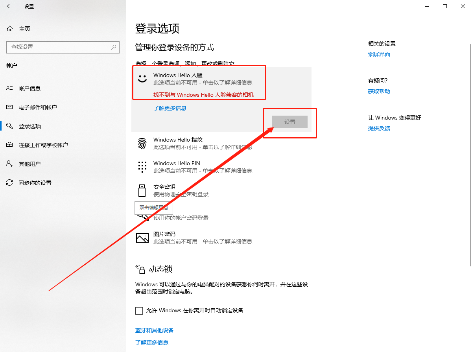
Task: Switch to 同步你的设置 section
Action: coord(35,182)
